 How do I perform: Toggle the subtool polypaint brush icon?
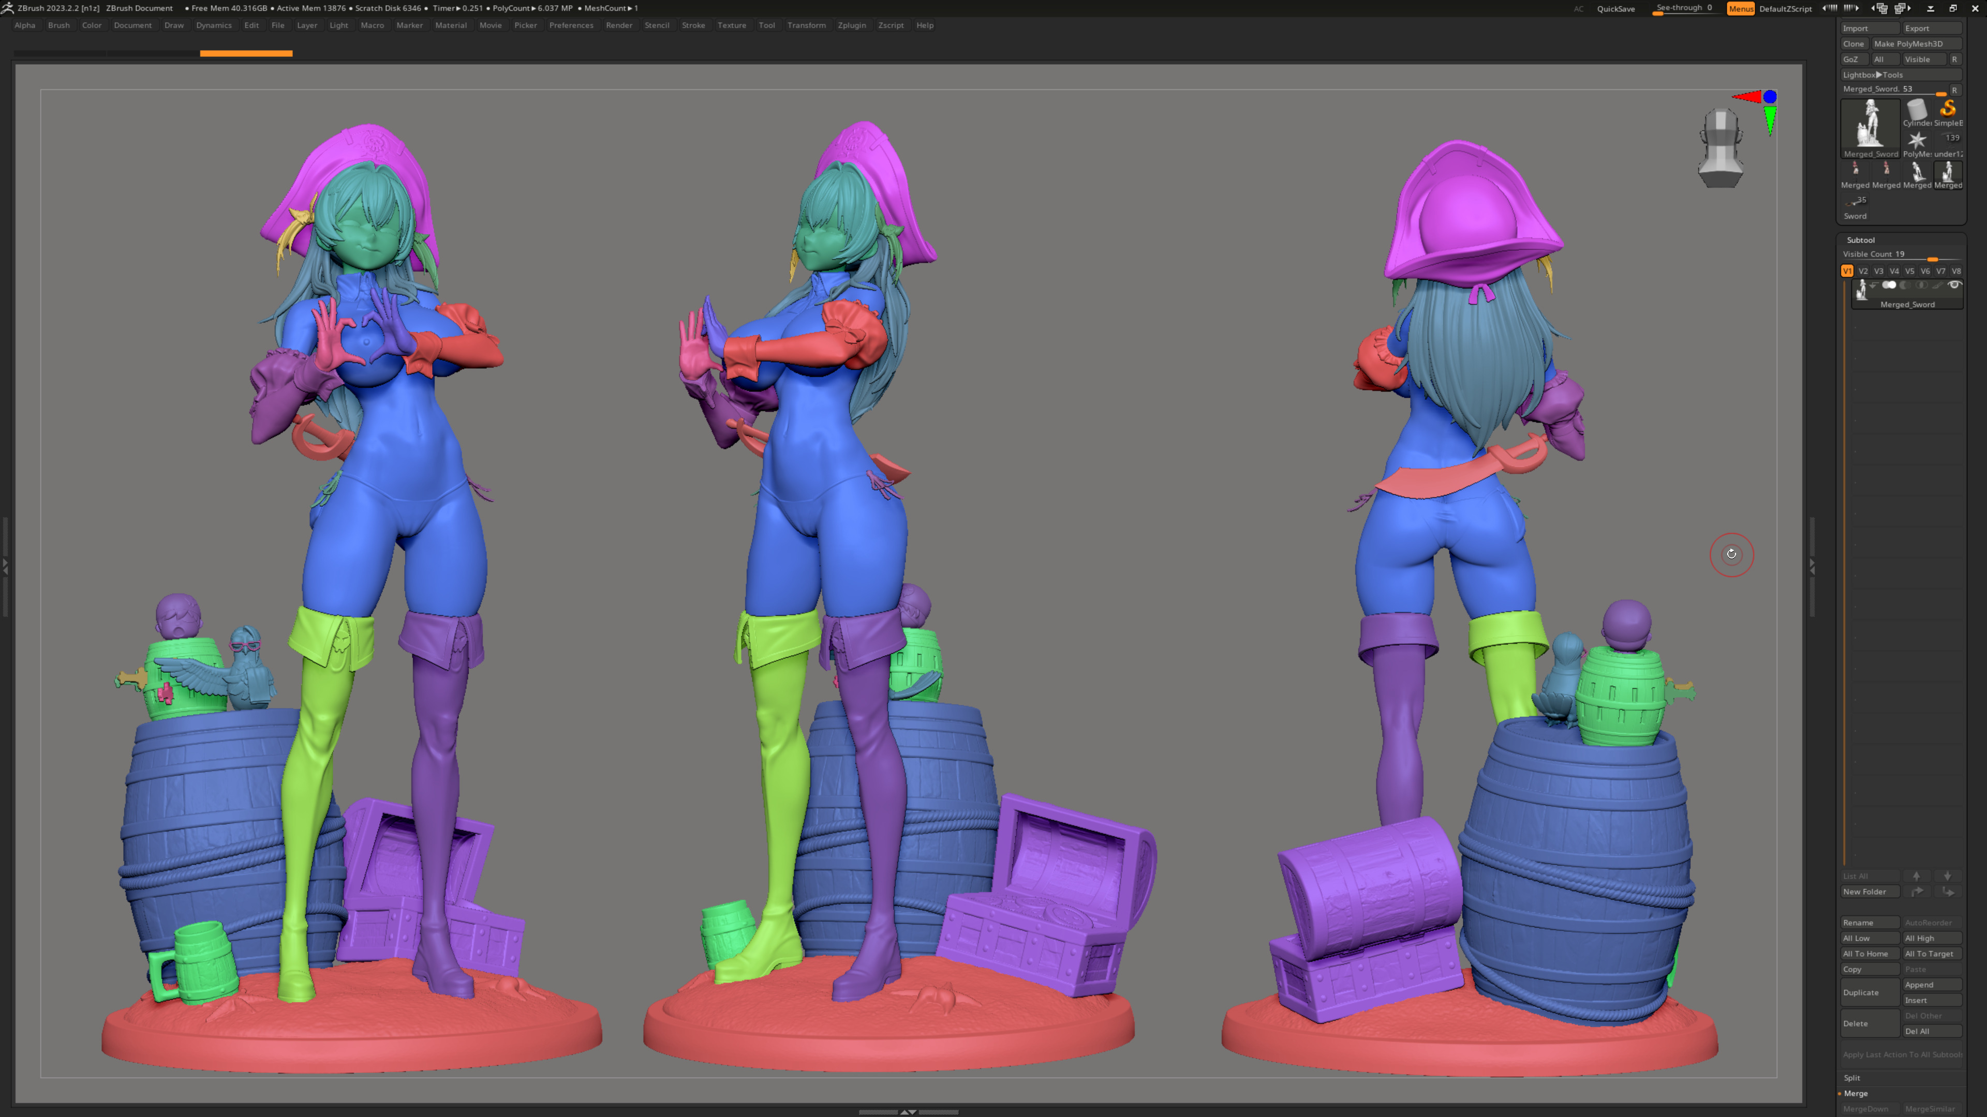point(1938,285)
